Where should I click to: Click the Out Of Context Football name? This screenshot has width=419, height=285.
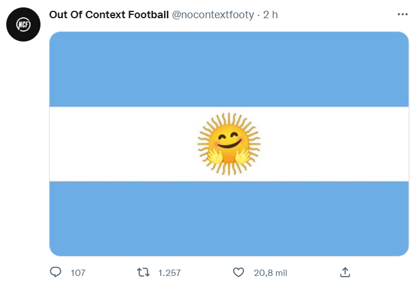[109, 15]
